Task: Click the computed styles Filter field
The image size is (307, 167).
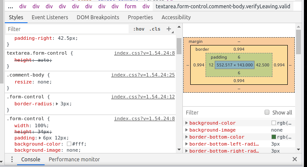Action: coord(224,113)
